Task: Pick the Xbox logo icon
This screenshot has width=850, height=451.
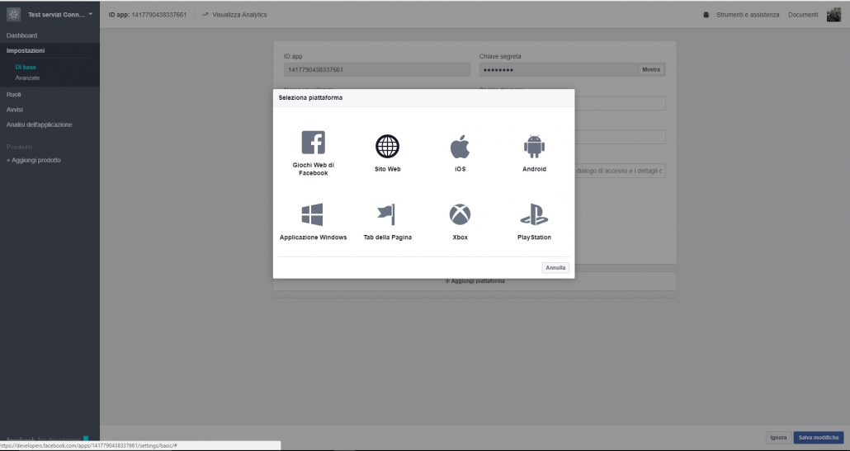Action: (460, 214)
